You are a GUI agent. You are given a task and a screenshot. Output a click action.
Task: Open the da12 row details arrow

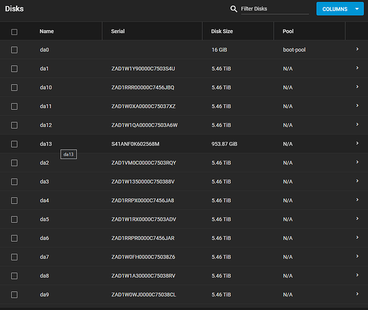[357, 125]
